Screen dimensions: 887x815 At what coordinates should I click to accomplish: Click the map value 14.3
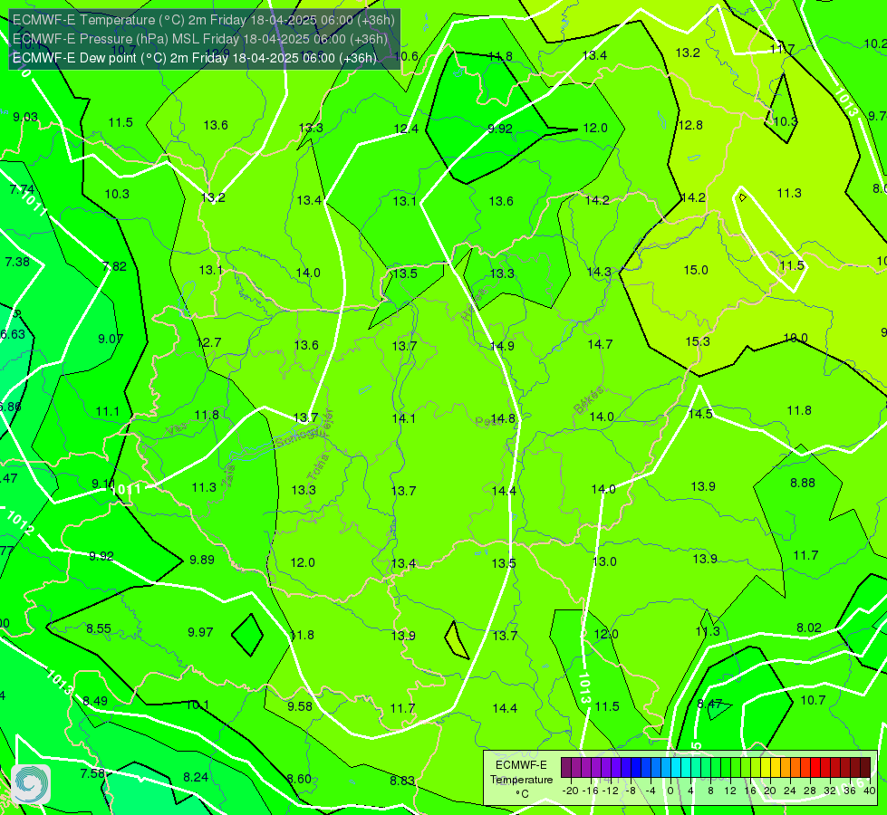(x=599, y=272)
